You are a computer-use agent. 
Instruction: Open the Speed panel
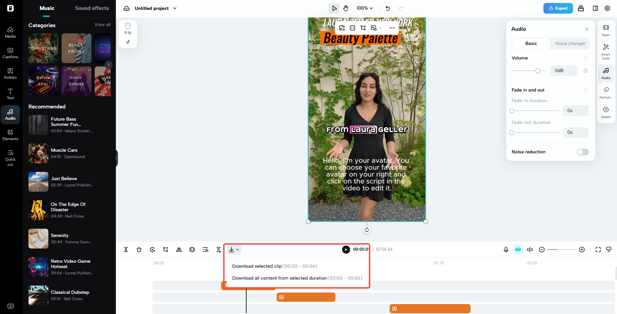point(606,112)
